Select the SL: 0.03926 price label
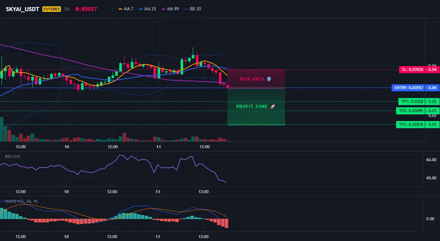 point(412,69)
